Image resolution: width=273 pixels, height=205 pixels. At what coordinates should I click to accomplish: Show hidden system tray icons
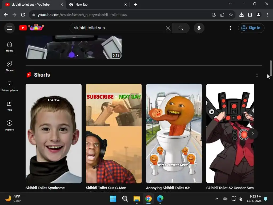217,199
